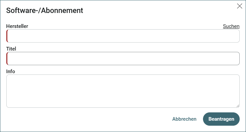Viewport: 246px width, 132px height.
Task: Open manufacturer search via Suchen
Action: point(231,26)
